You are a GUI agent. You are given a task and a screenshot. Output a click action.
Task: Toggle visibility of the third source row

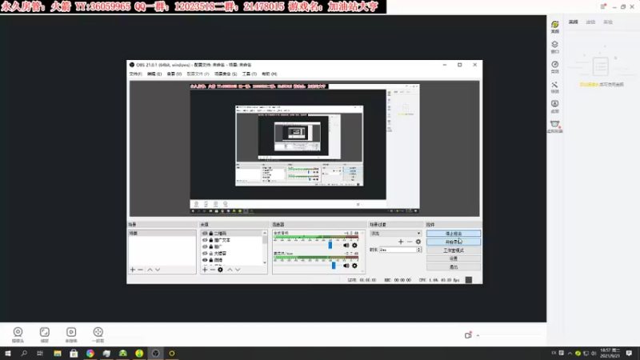tap(205, 246)
